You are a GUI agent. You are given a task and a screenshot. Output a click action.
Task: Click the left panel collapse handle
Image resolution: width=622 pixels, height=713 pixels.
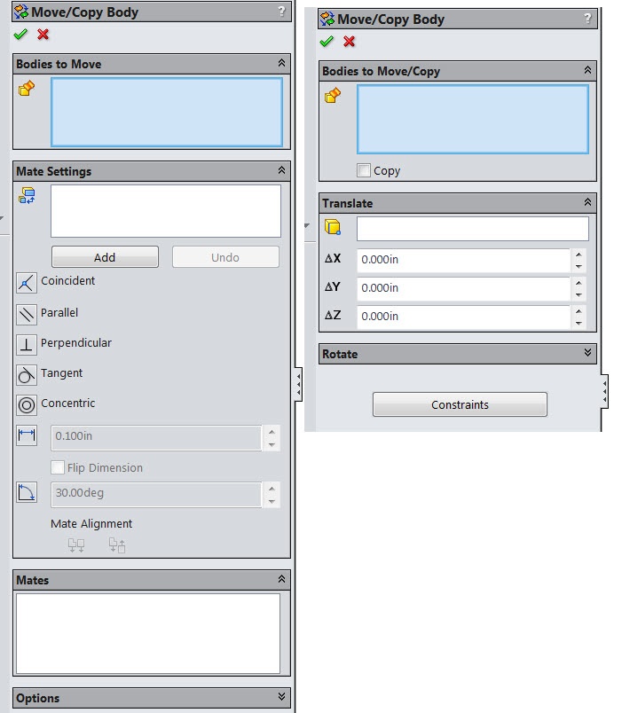coord(298,385)
